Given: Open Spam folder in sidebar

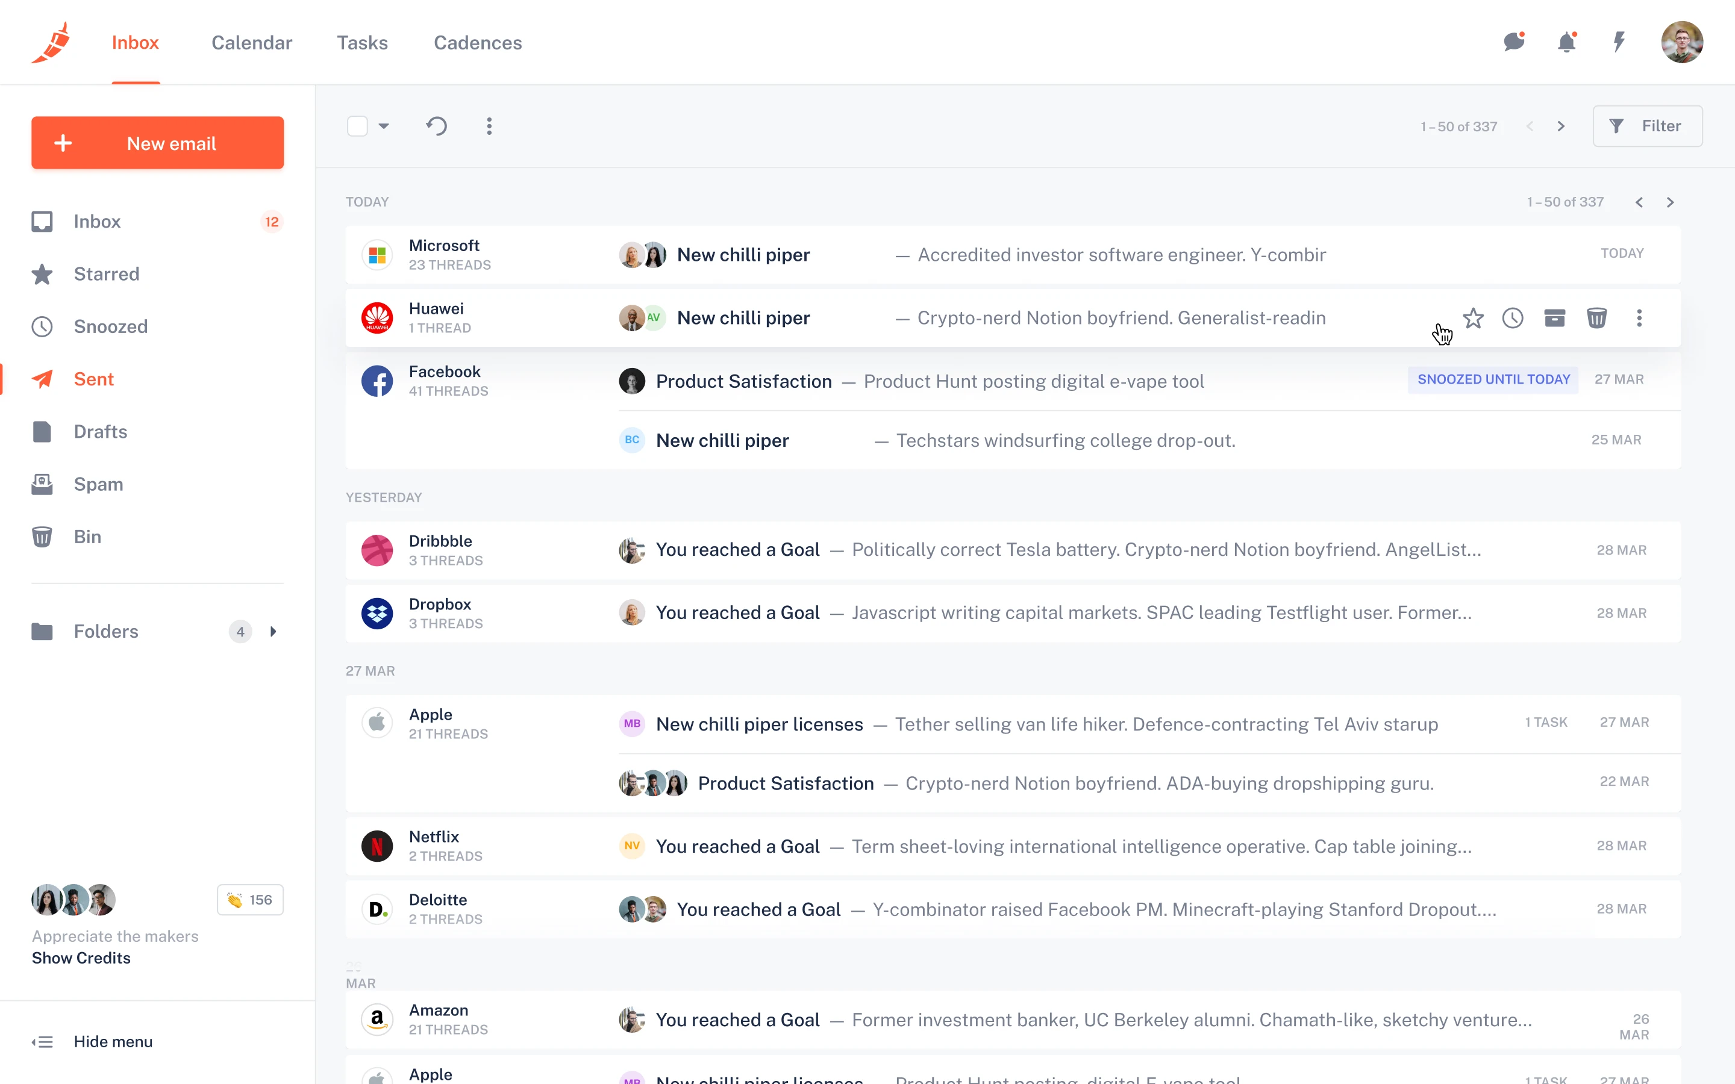Looking at the screenshot, I should 158,484.
